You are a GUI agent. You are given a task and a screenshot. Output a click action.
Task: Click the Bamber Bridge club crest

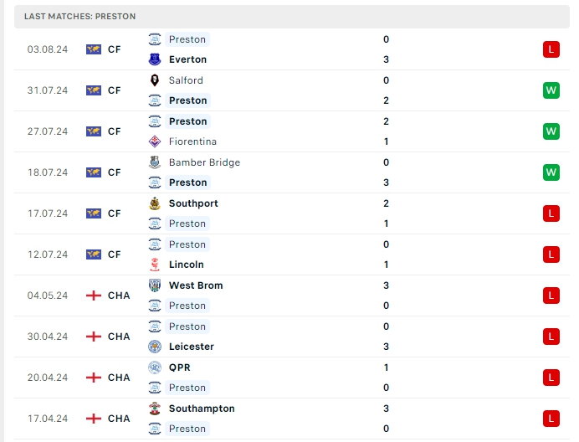(155, 162)
